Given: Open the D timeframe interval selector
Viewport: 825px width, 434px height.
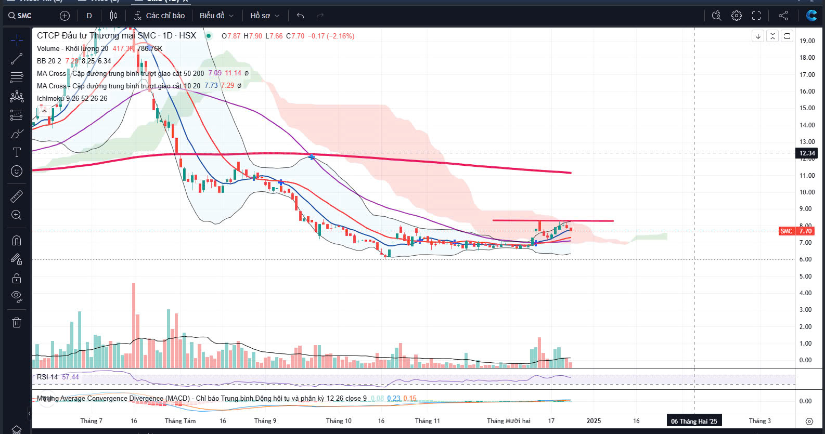Looking at the screenshot, I should click(89, 16).
